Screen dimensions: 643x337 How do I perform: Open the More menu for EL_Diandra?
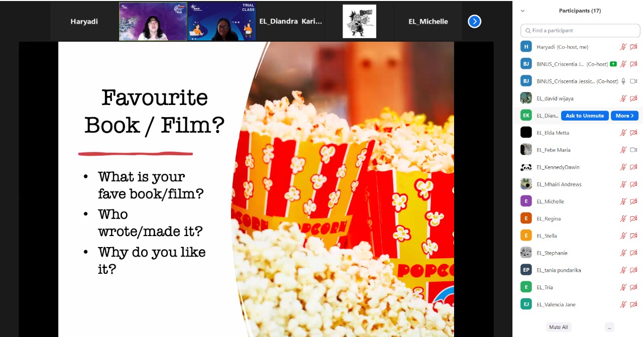tap(624, 116)
